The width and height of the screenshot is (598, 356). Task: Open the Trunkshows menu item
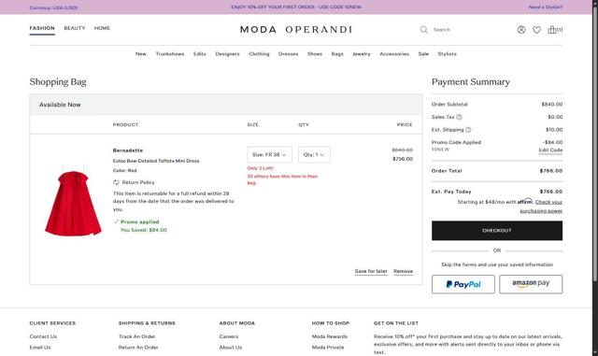point(170,54)
